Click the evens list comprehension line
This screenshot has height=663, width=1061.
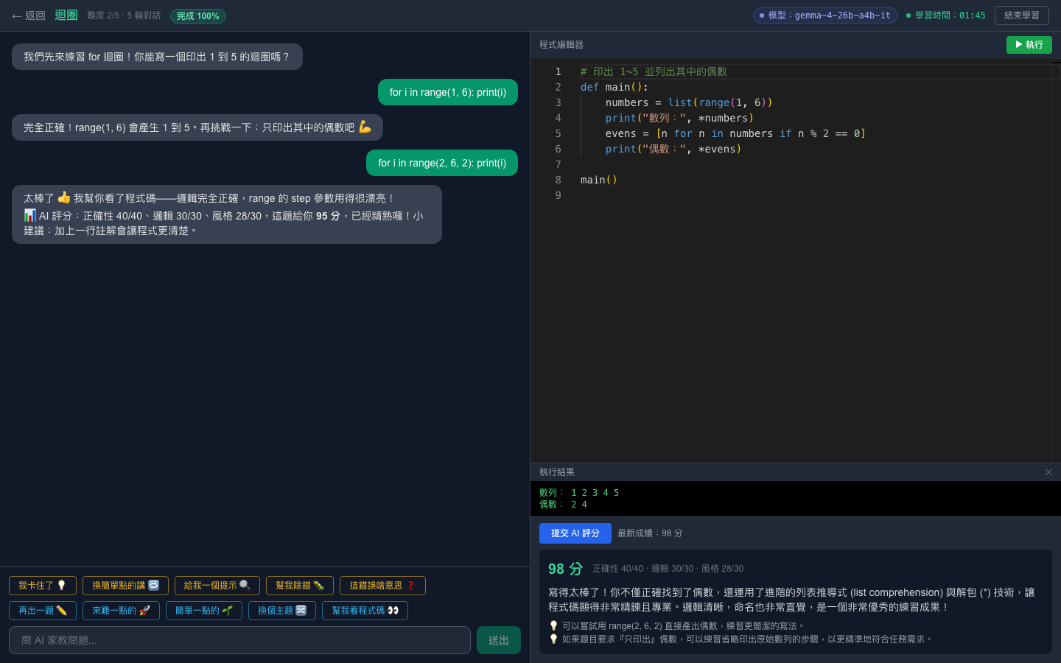(x=735, y=133)
